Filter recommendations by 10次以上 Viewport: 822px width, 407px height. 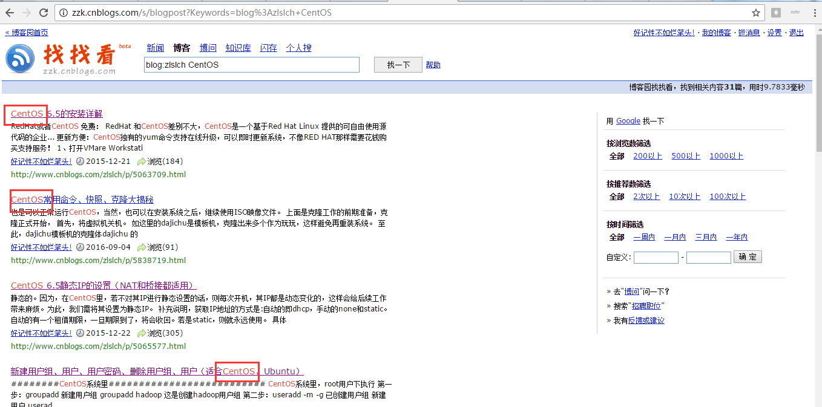[685, 197]
